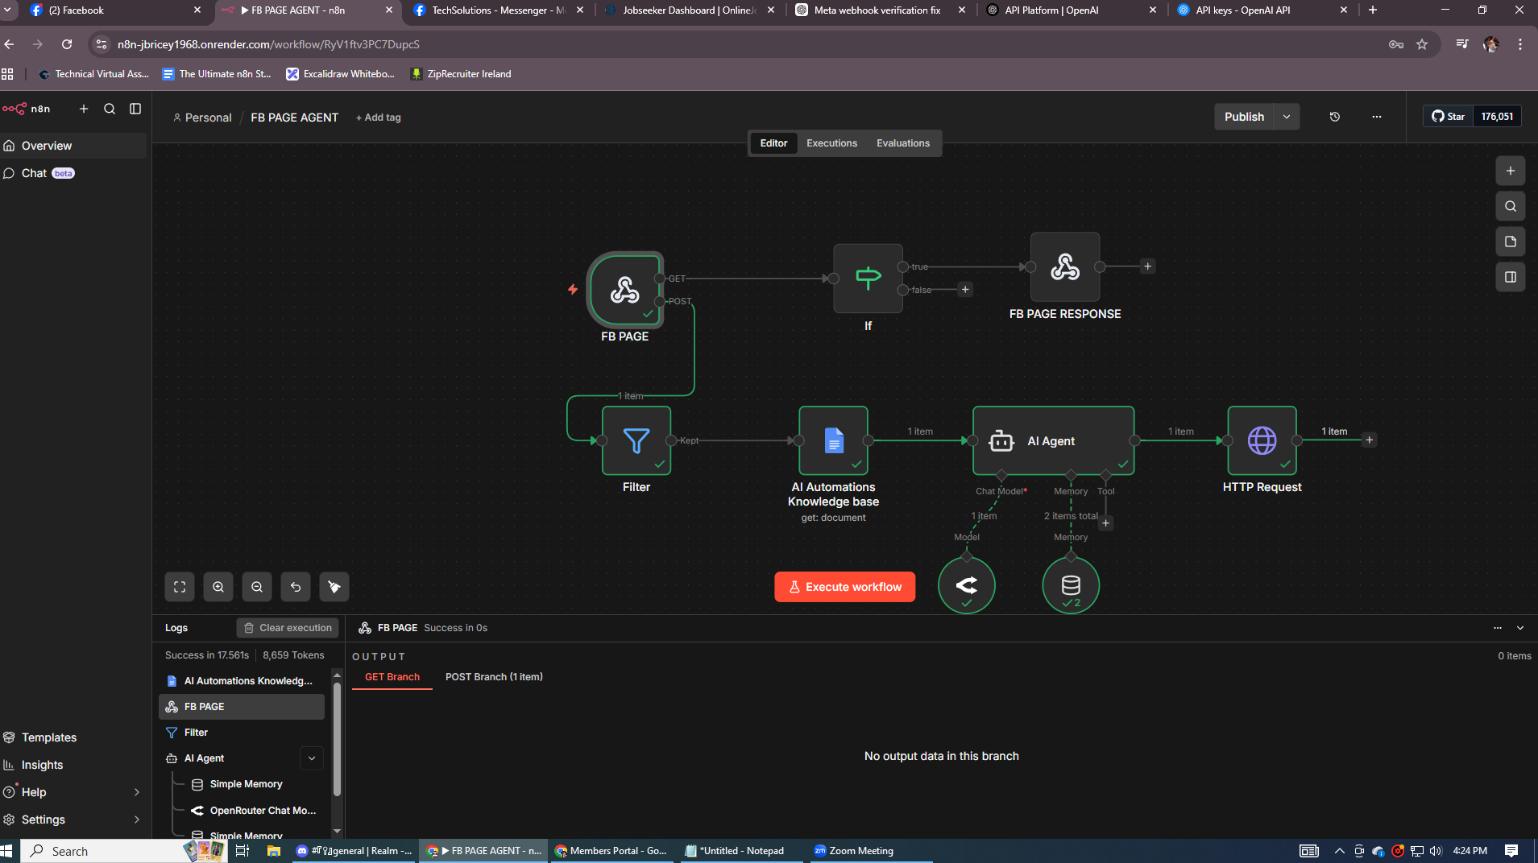Toggle the n8n sidebar collapse icon

coord(135,109)
